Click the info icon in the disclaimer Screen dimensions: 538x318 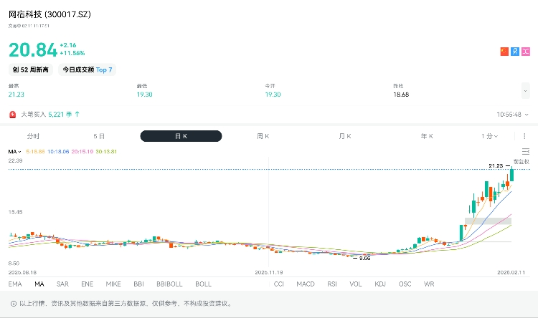click(12, 303)
